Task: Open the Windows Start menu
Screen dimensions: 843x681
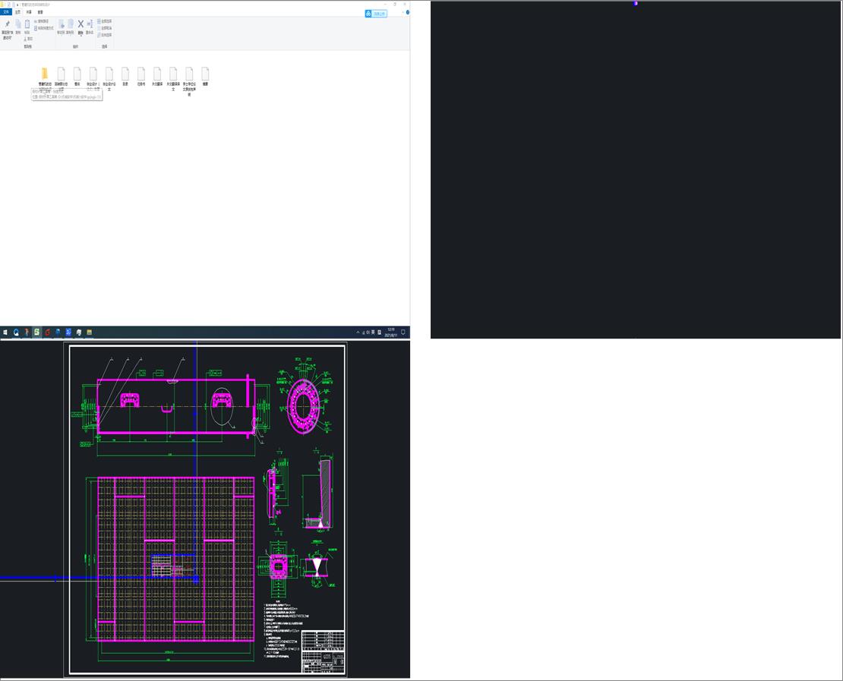Action: (5, 333)
